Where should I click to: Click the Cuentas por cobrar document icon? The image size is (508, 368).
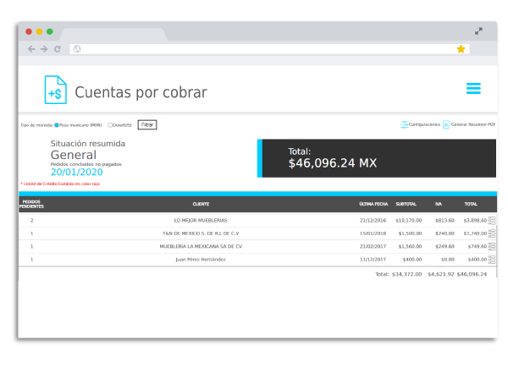(56, 90)
